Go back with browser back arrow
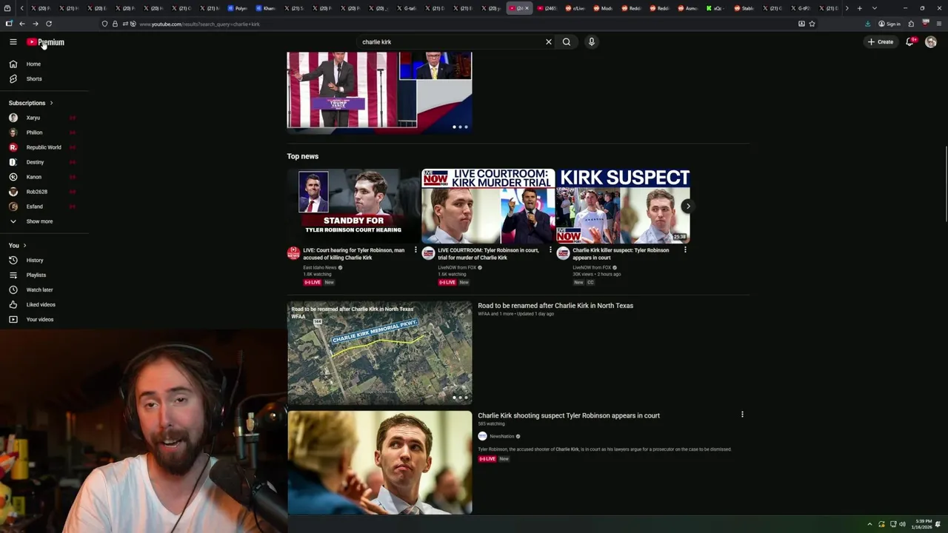Viewport: 948px width, 533px height. [21, 24]
